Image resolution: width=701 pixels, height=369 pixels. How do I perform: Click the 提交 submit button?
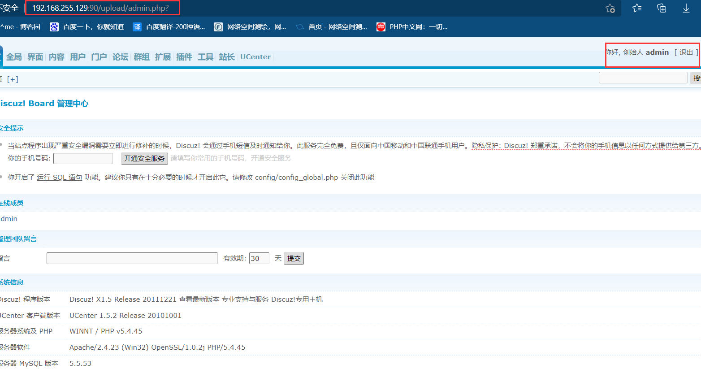pyautogui.click(x=294, y=258)
